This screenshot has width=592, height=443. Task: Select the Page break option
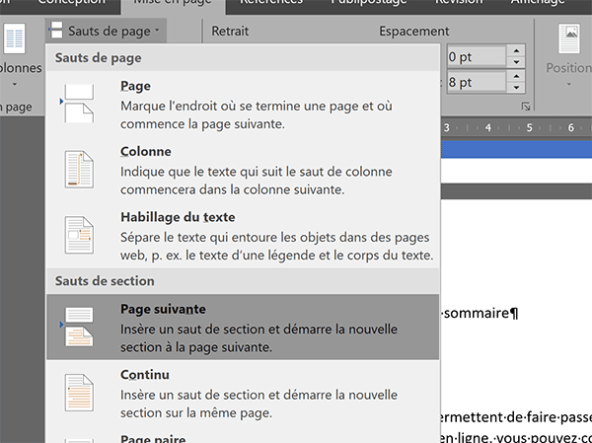[x=243, y=105]
